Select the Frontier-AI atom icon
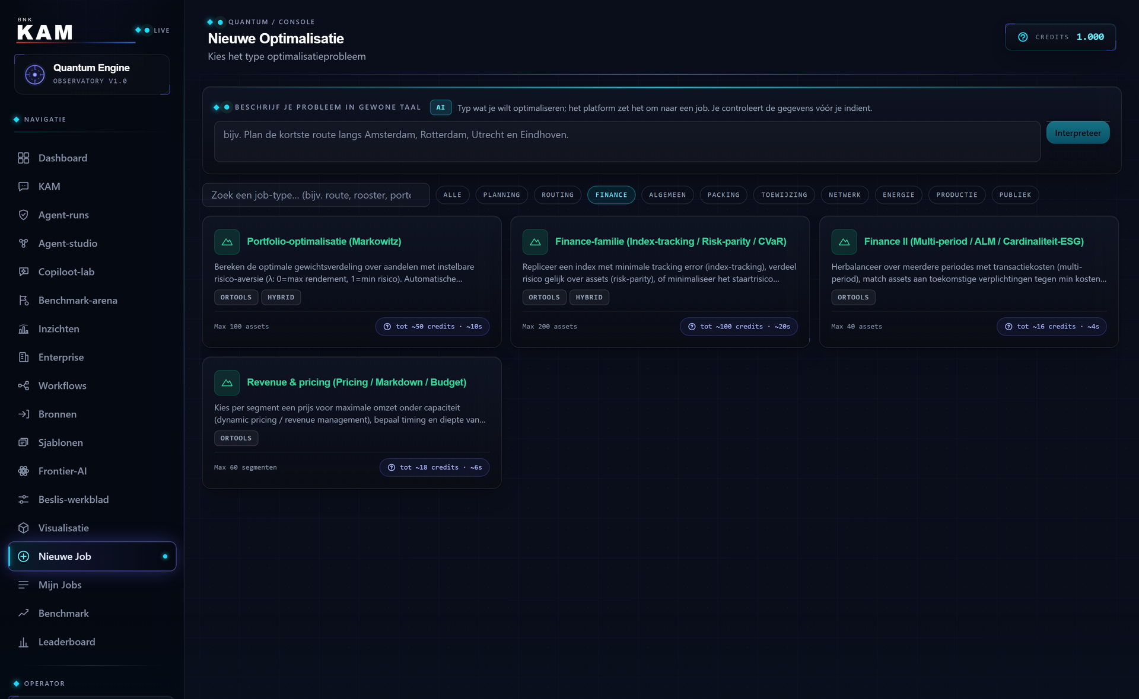This screenshot has height=699, width=1139. click(x=23, y=471)
